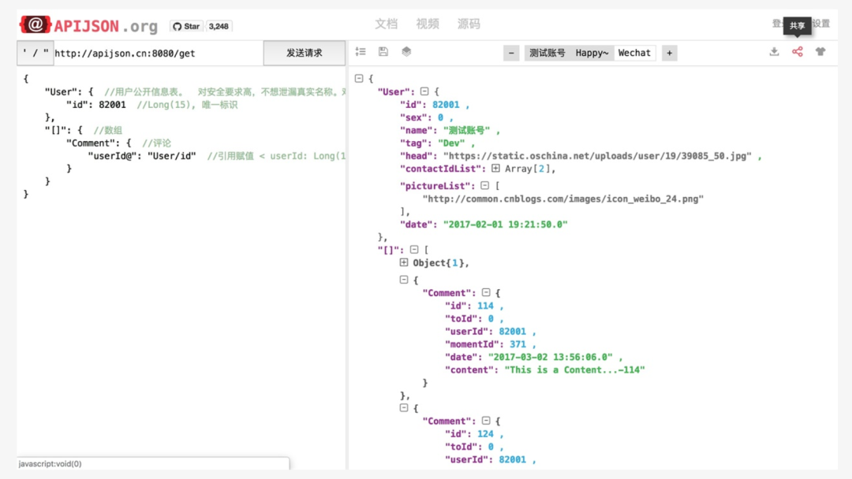The image size is (852, 479).
Task: Select the save request icon
Action: pos(383,50)
